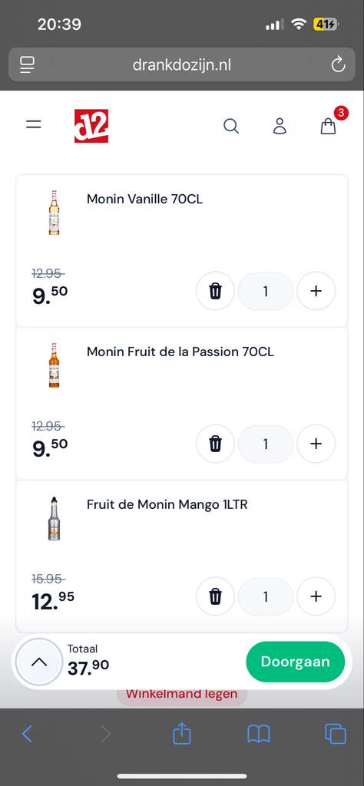Image resolution: width=364 pixels, height=786 pixels.
Task: Open the search magnifier icon
Action: pos(230,126)
